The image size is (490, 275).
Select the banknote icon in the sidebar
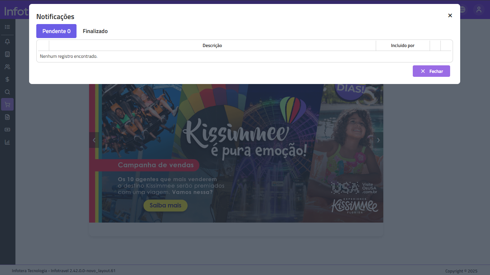click(x=7, y=130)
